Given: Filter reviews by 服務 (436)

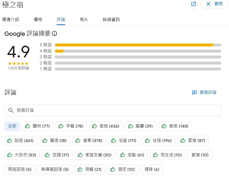Looking at the screenshot, I should coord(106,126).
